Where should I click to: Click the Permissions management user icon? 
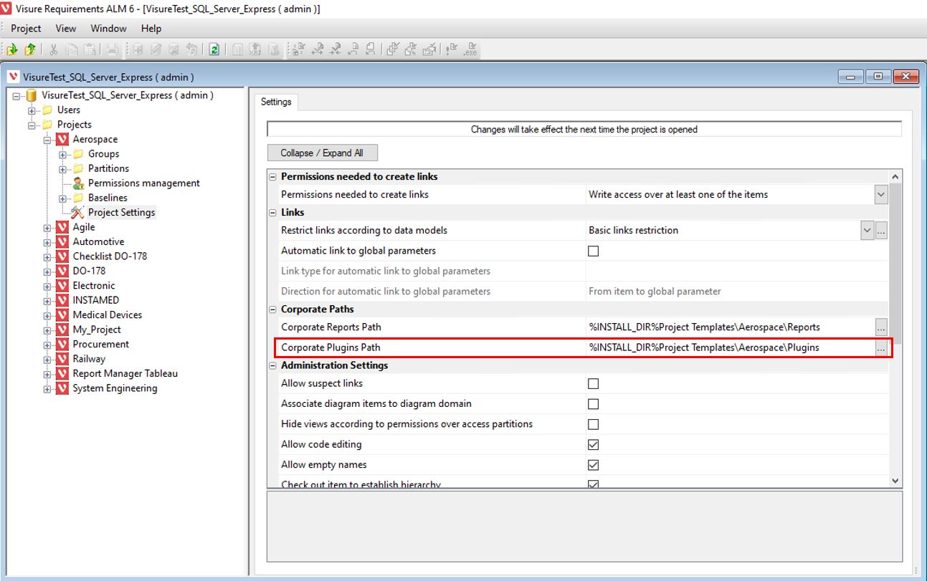coord(78,183)
